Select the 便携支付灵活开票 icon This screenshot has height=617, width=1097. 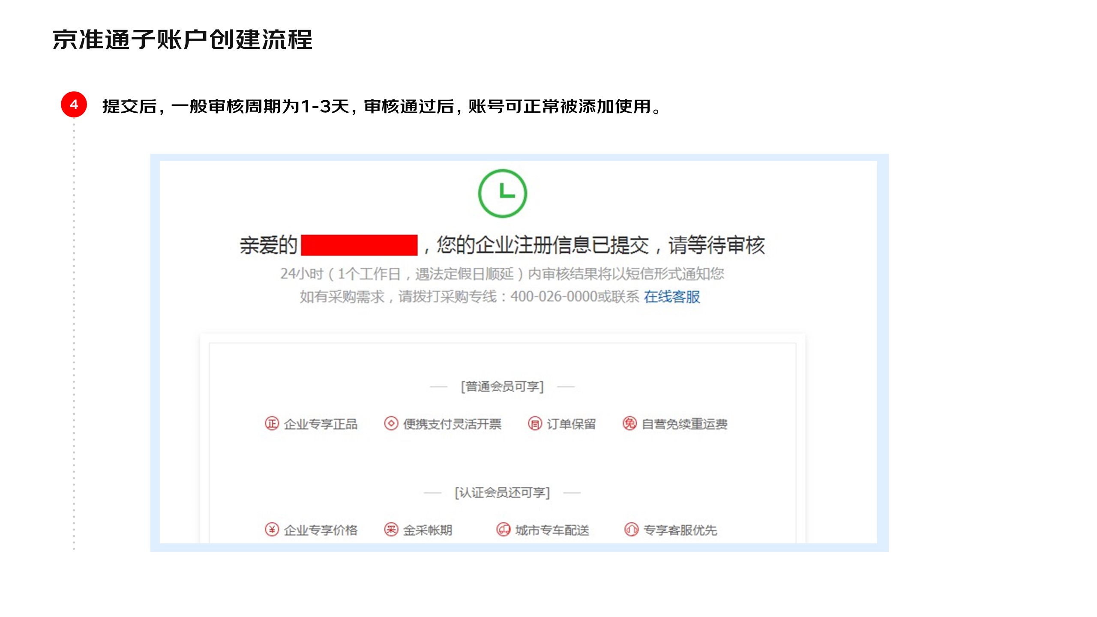tap(391, 423)
